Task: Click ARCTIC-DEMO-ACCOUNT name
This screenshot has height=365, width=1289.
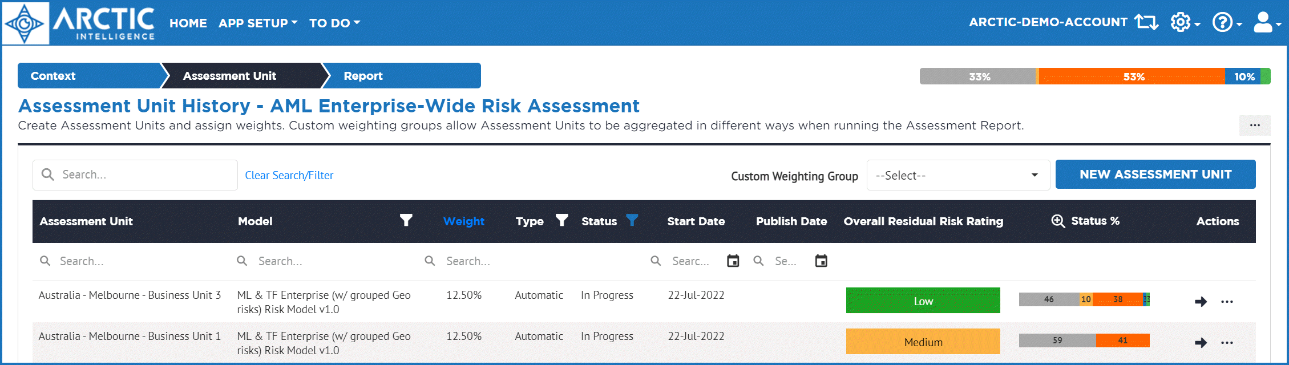Action: [x=1048, y=22]
